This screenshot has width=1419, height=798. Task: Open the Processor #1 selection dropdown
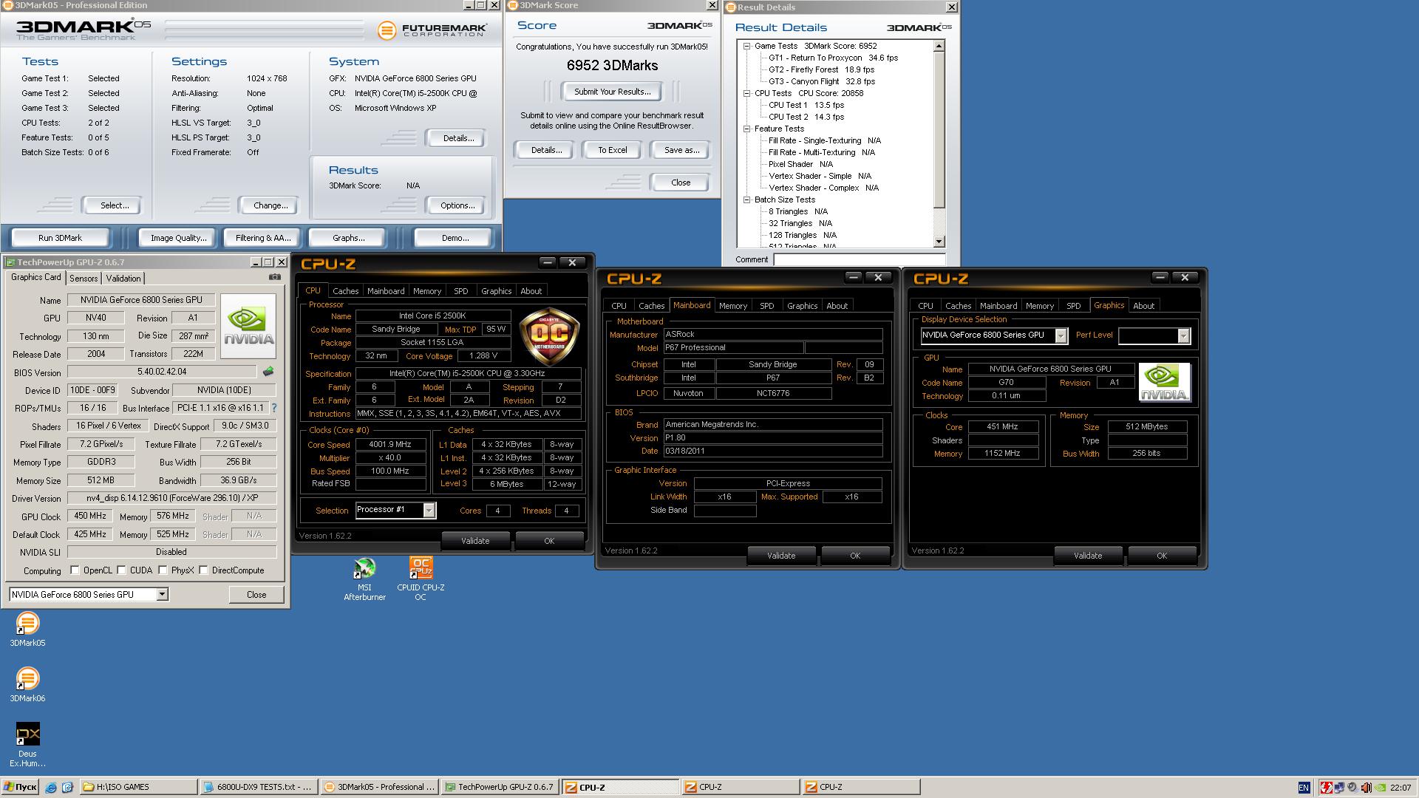(429, 510)
